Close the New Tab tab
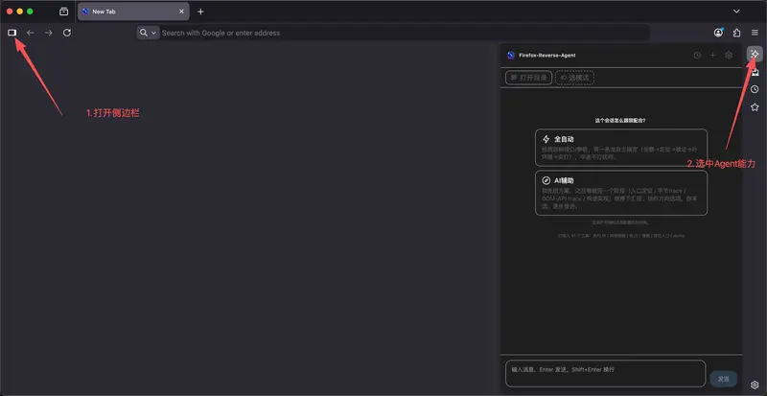Screen dimensions: 767x396 coord(181,12)
